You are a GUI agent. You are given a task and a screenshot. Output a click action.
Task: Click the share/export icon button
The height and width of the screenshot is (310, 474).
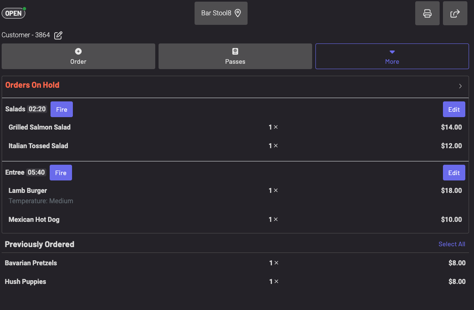pos(455,13)
